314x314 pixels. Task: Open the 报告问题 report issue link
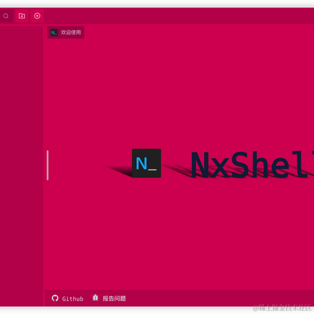click(x=114, y=298)
